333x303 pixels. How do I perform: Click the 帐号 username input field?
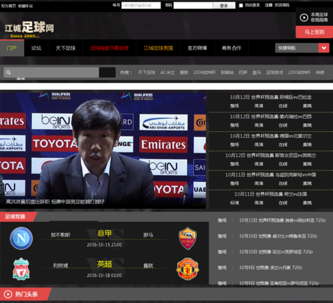(x=141, y=5)
